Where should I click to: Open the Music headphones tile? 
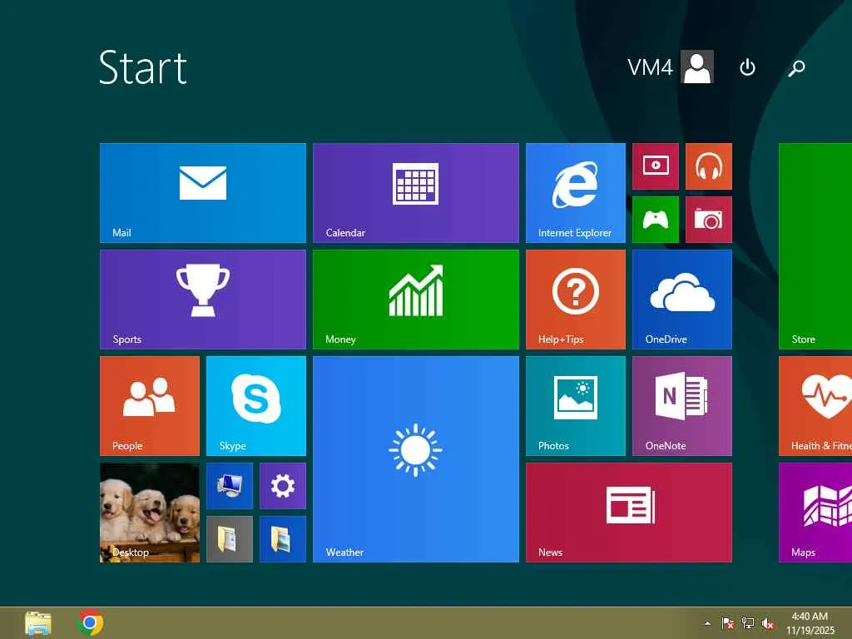pos(709,166)
